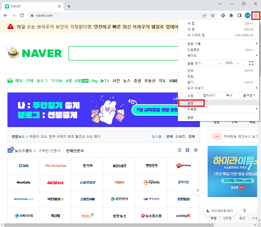
Task: Go back with the browser back arrow
Action: (x=5, y=15)
